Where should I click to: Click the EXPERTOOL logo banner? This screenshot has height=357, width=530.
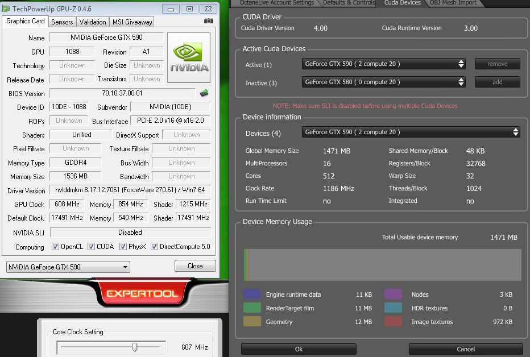(x=142, y=293)
